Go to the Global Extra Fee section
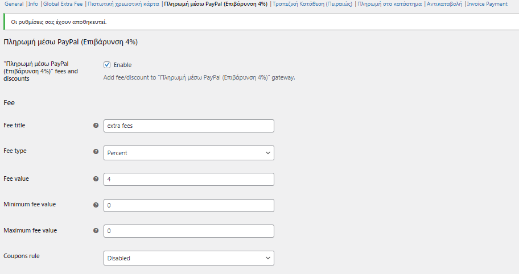Screen dimensions: 519x274 (63, 4)
